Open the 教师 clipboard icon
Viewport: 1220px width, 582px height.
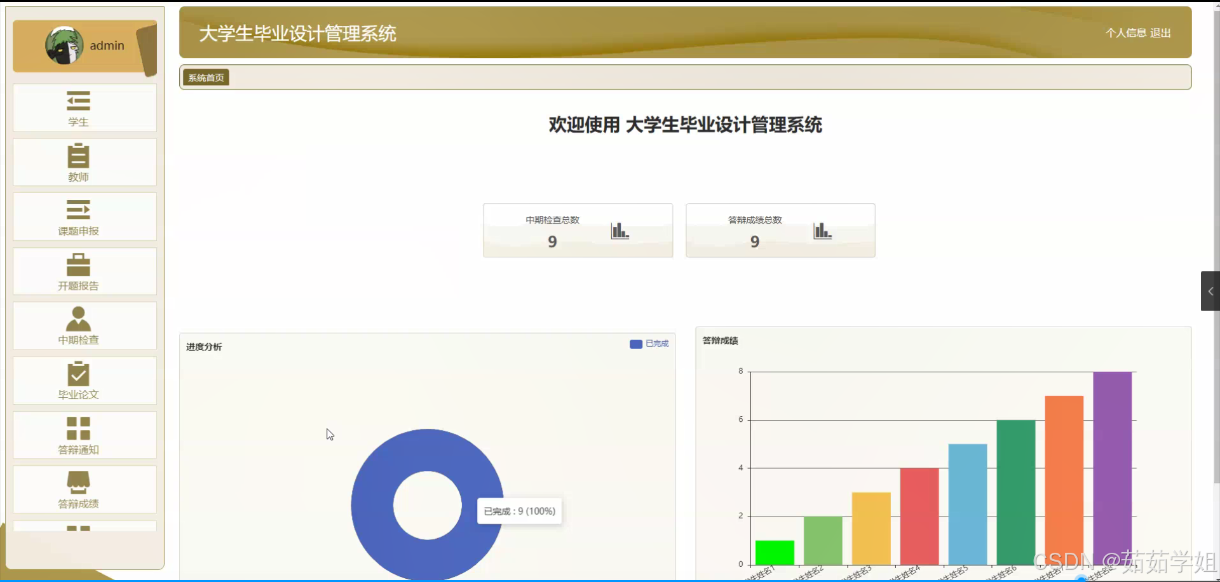[x=78, y=156]
